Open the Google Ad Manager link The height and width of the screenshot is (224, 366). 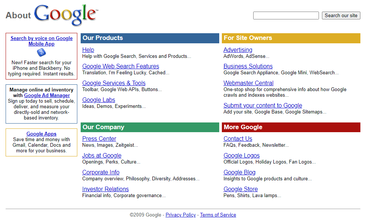click(47, 96)
